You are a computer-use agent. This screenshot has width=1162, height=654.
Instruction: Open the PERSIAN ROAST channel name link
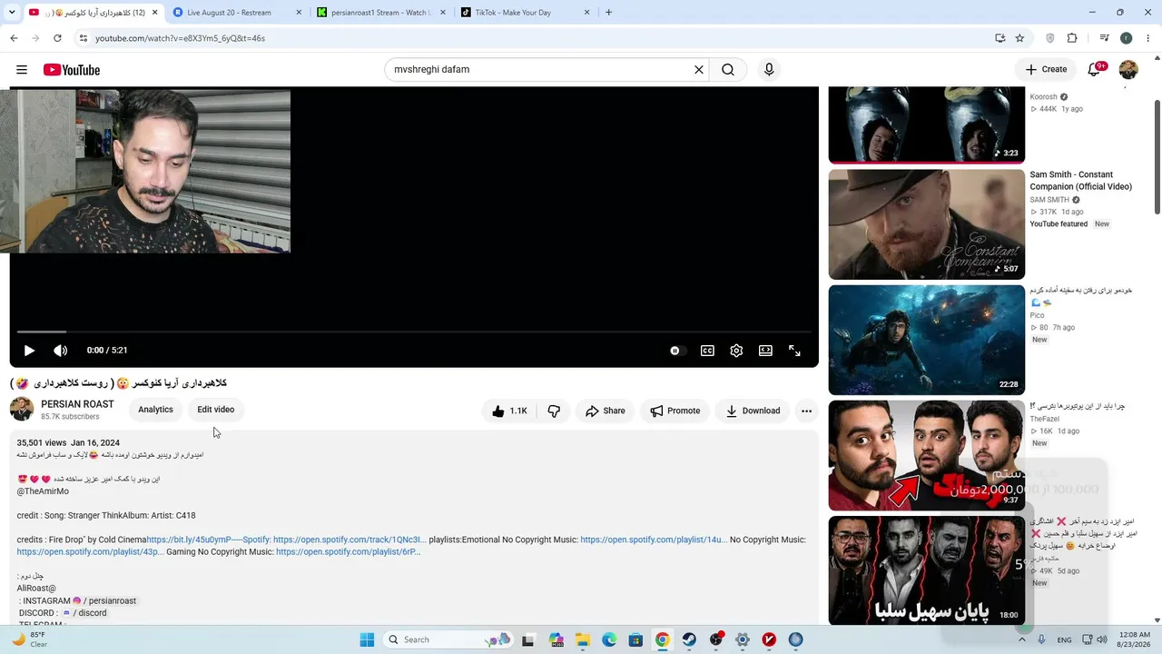pos(77,404)
